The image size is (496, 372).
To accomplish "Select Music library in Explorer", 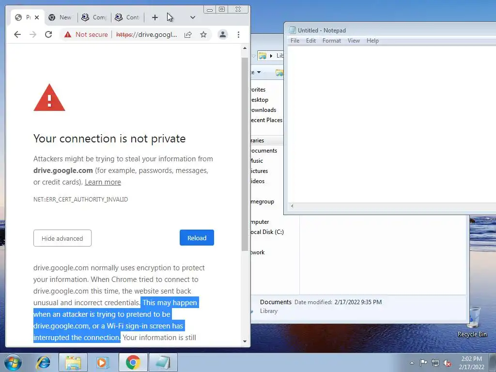I will [x=257, y=161].
